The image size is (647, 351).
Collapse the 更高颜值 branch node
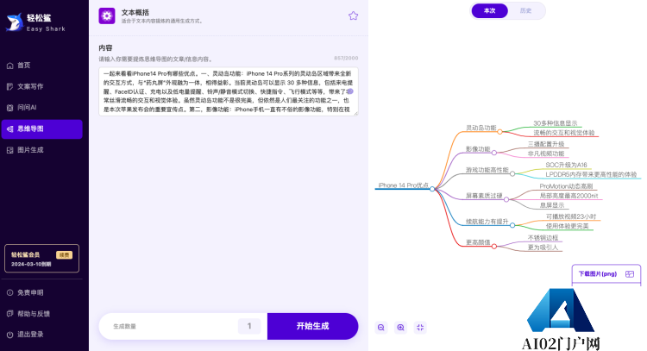(x=494, y=247)
